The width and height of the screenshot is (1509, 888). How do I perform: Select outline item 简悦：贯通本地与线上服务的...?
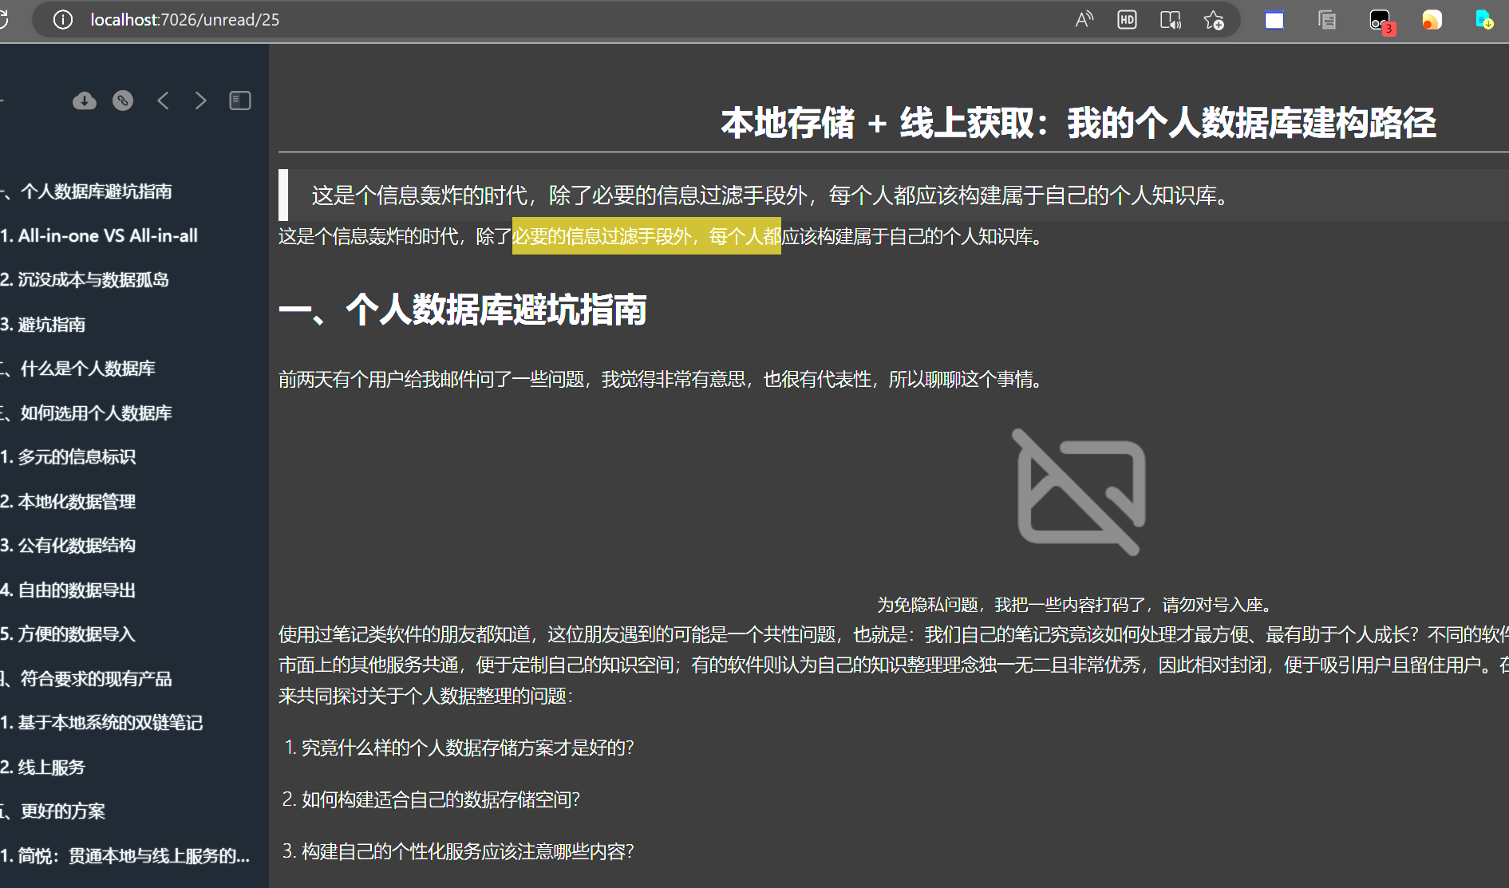125,856
